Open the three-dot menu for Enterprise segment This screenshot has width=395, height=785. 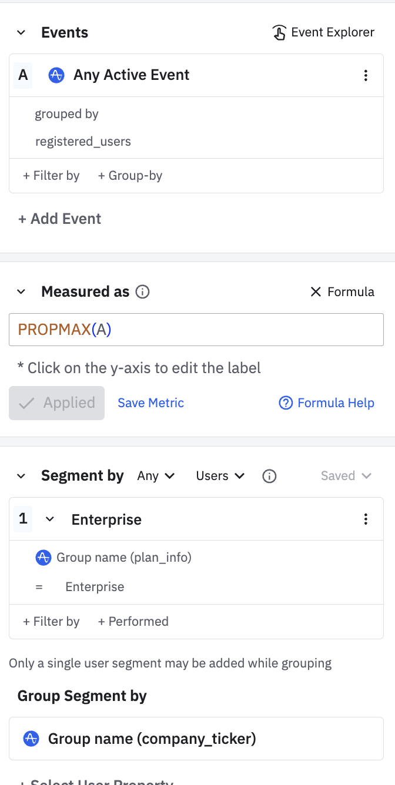(366, 519)
